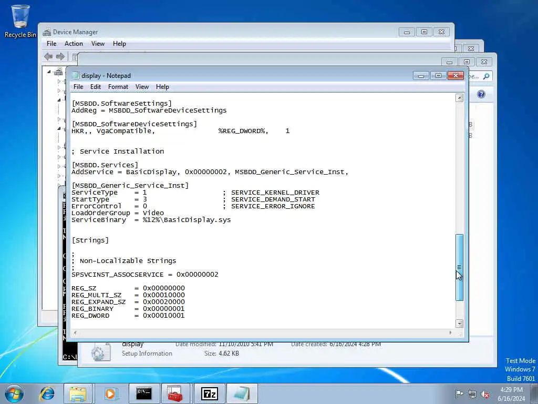Maximize the display - Notepad window
This screenshot has width=538, height=404.
(438, 76)
